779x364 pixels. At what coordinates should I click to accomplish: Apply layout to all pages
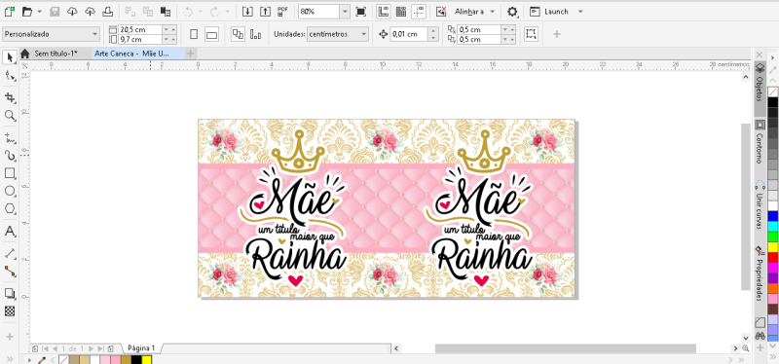click(238, 34)
